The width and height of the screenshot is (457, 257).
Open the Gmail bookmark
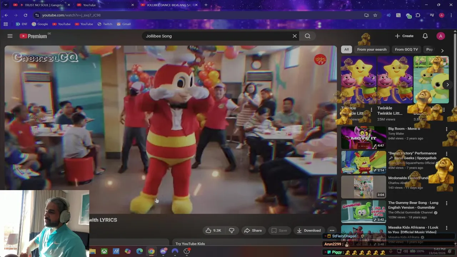pos(124,24)
